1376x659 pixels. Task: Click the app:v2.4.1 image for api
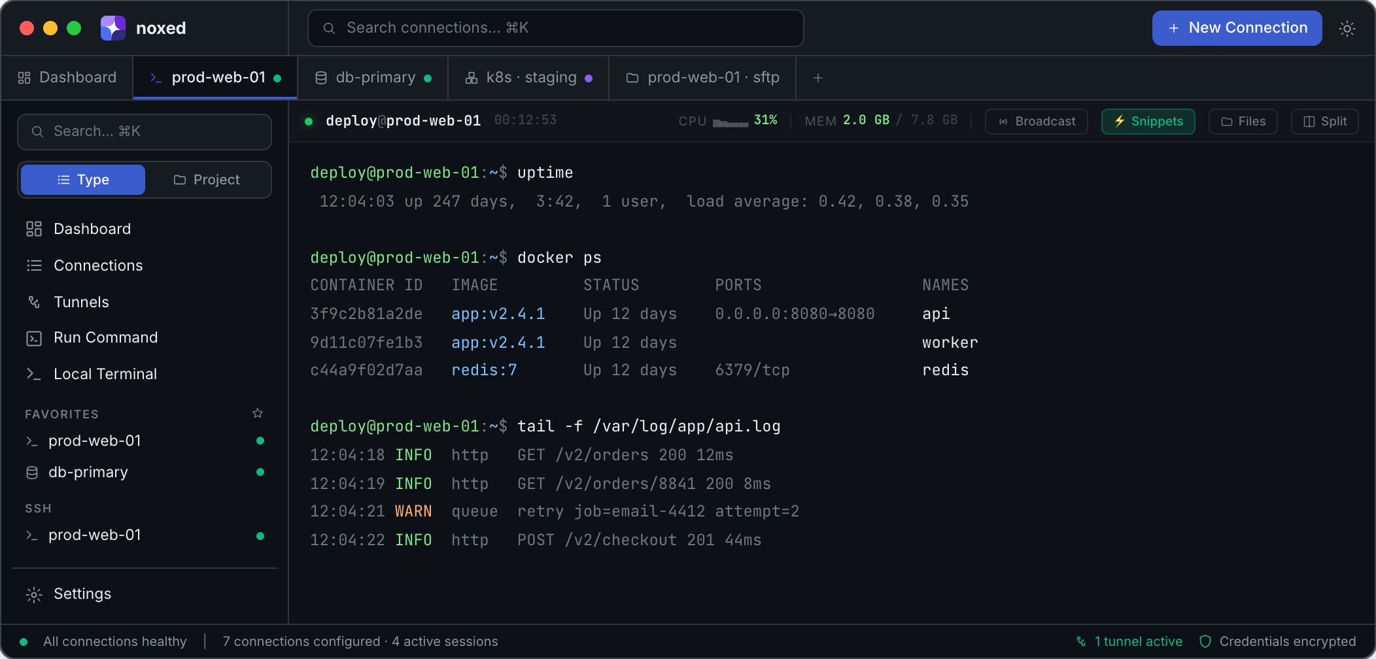click(498, 314)
